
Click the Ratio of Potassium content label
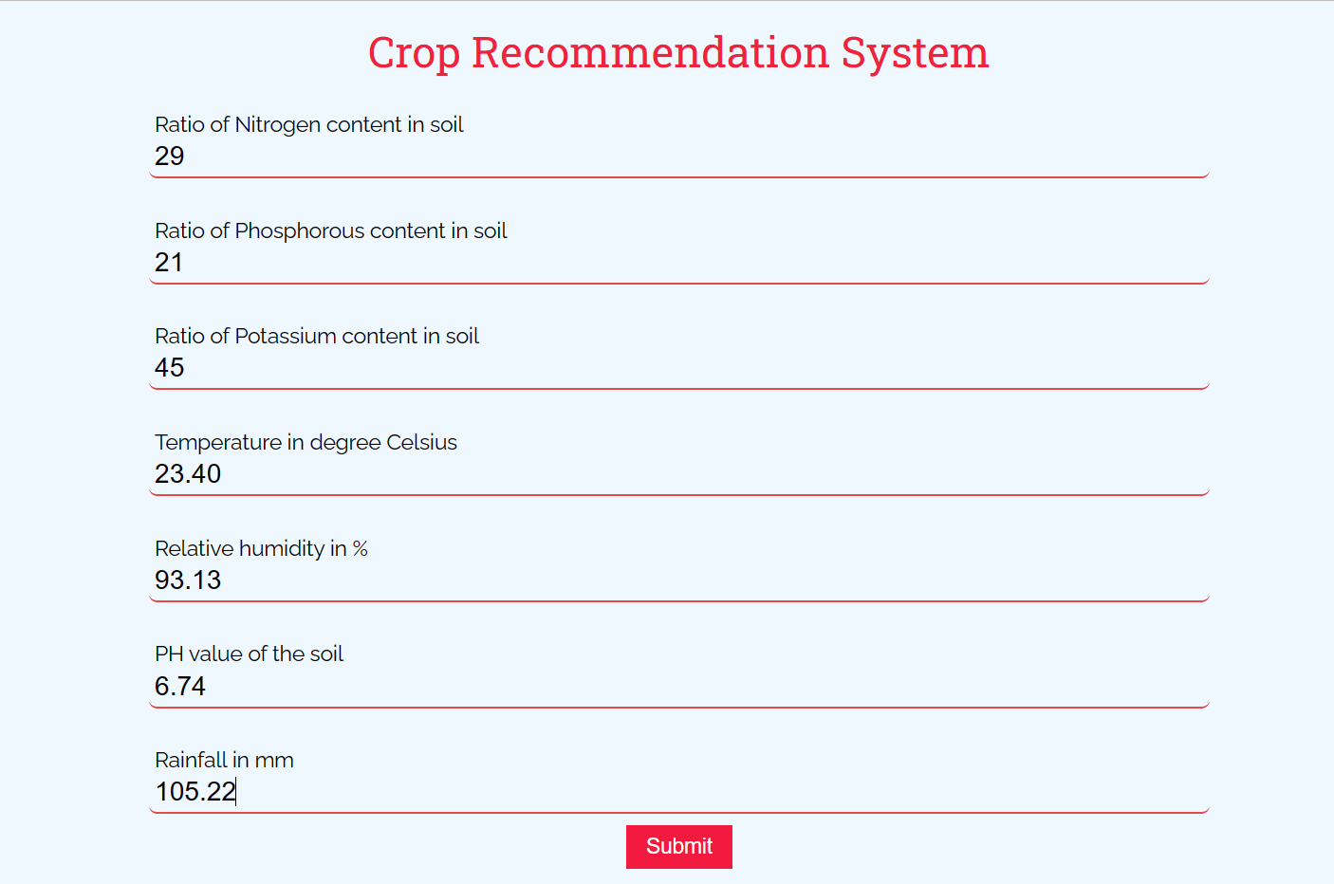tap(317, 336)
